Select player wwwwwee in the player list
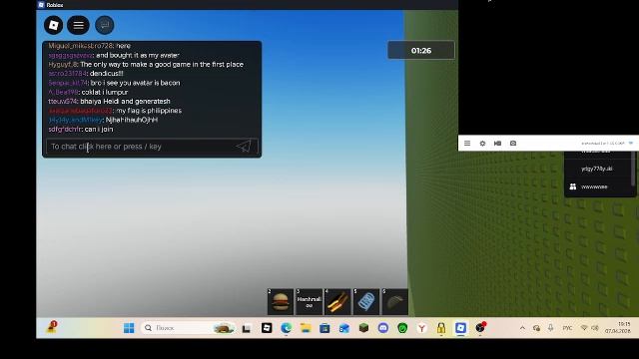The image size is (639, 359). (594, 186)
